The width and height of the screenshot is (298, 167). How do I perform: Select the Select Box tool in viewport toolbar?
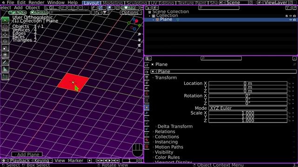click(5, 20)
